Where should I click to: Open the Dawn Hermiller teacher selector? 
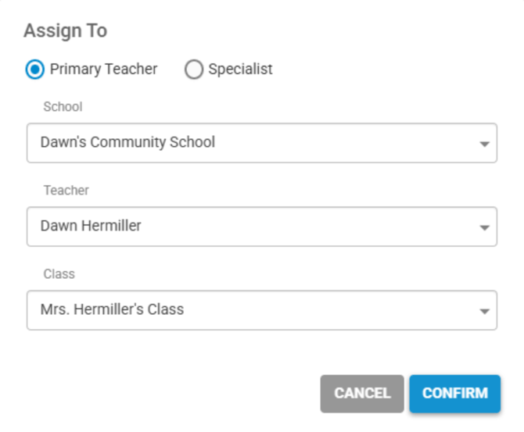click(x=261, y=227)
